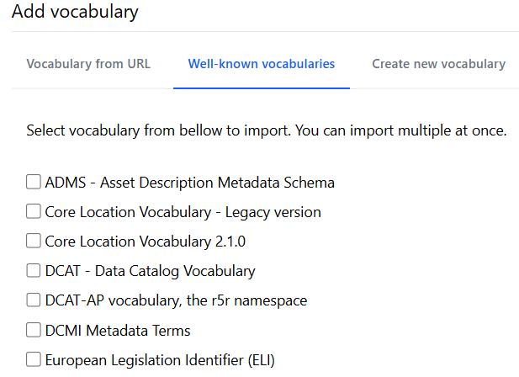
Task: Enable Core Location Vocabulary Legacy version checkbox
Action: click(x=34, y=211)
